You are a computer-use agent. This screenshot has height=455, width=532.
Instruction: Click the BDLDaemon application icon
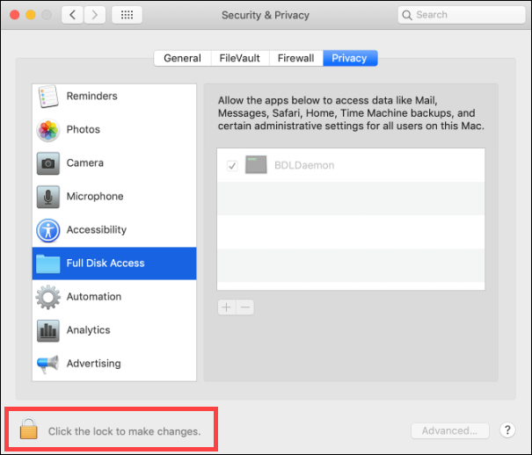pyautogui.click(x=256, y=164)
